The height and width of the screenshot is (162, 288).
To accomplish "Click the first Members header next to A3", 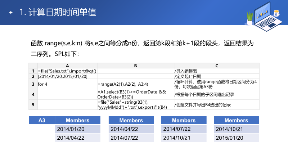I will pos(78,120).
